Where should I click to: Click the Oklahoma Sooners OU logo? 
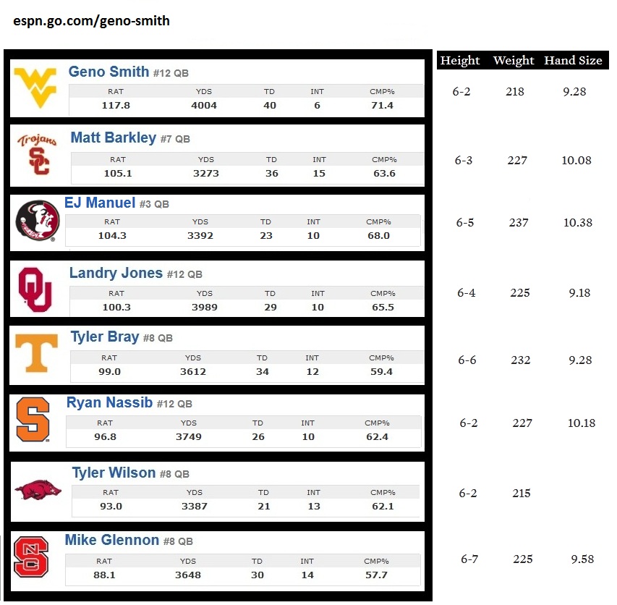coord(35,289)
